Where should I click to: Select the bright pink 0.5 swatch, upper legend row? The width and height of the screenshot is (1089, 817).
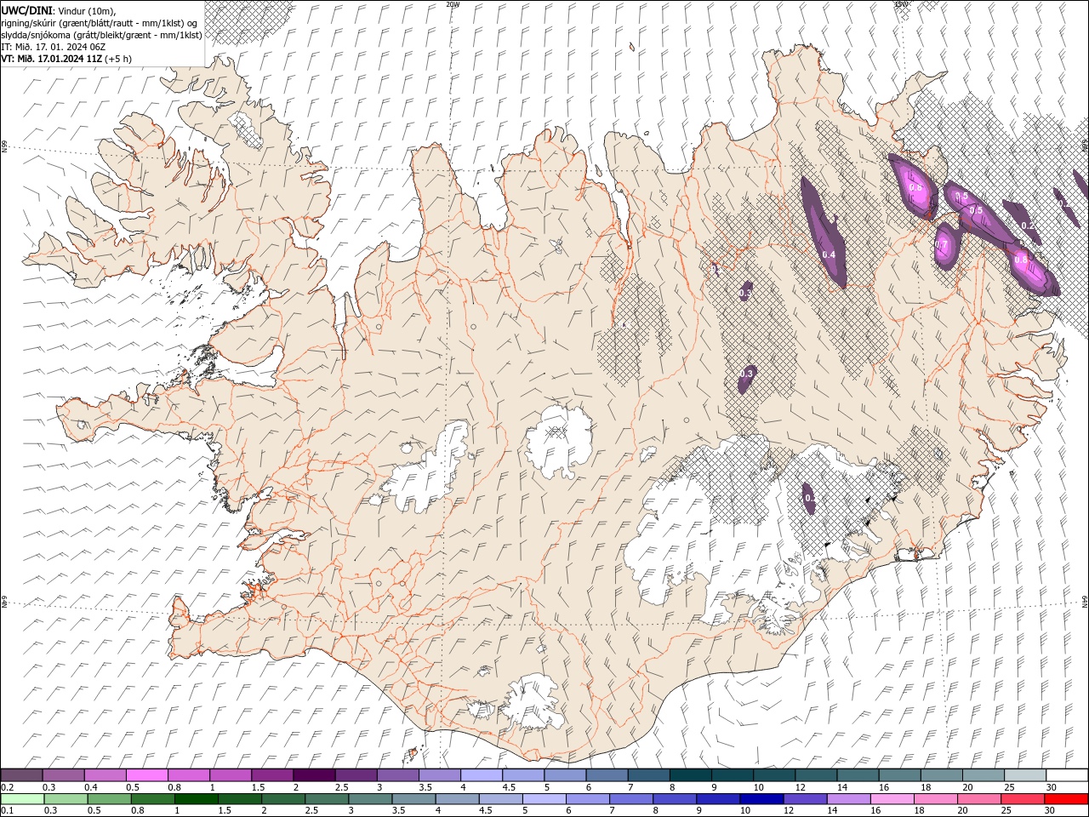pyautogui.click(x=147, y=775)
